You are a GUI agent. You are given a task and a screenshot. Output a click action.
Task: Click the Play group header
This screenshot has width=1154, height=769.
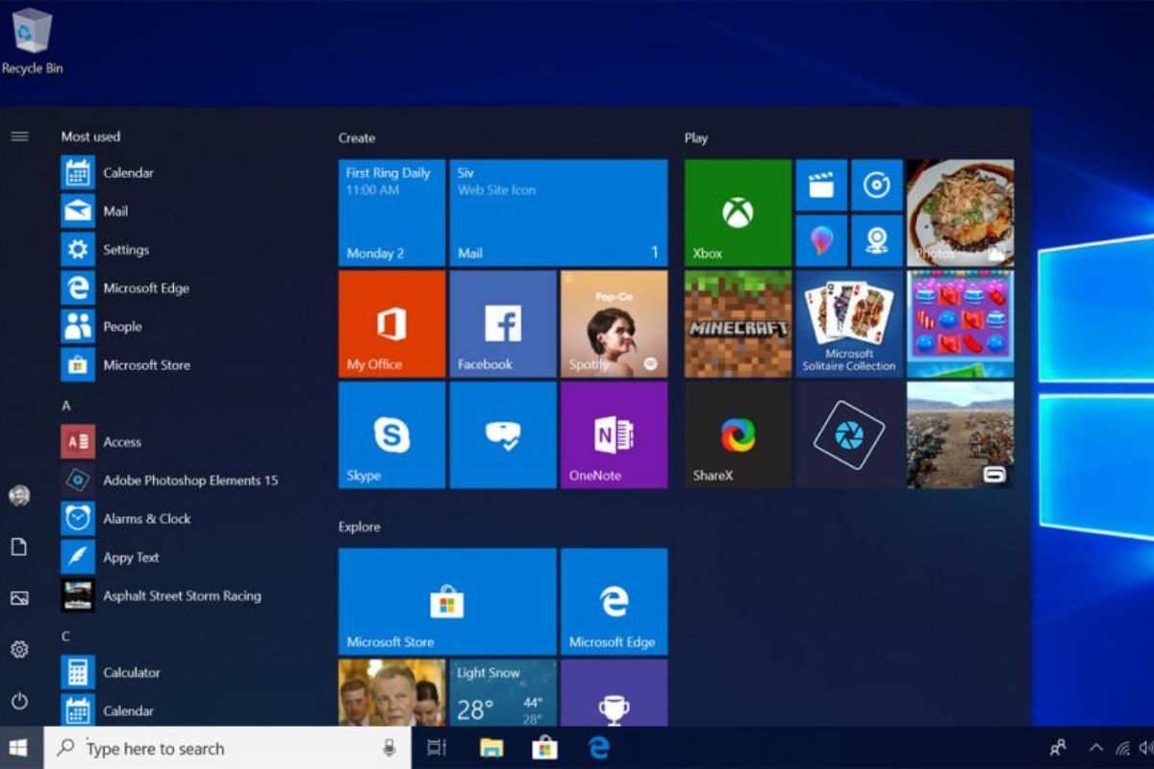696,138
